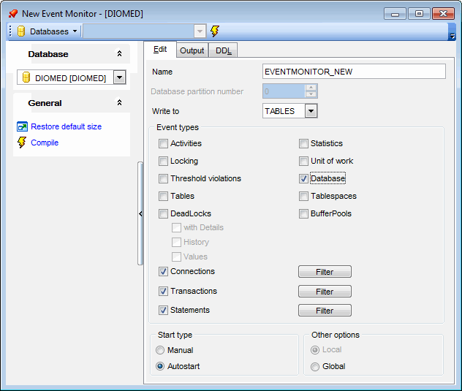Image resolution: width=462 pixels, height=391 pixels.
Task: Click the Databases toolbar icon
Action: pos(21,31)
